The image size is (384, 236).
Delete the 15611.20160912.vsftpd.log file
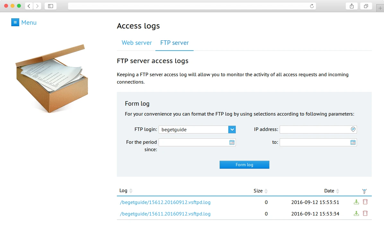(x=365, y=213)
